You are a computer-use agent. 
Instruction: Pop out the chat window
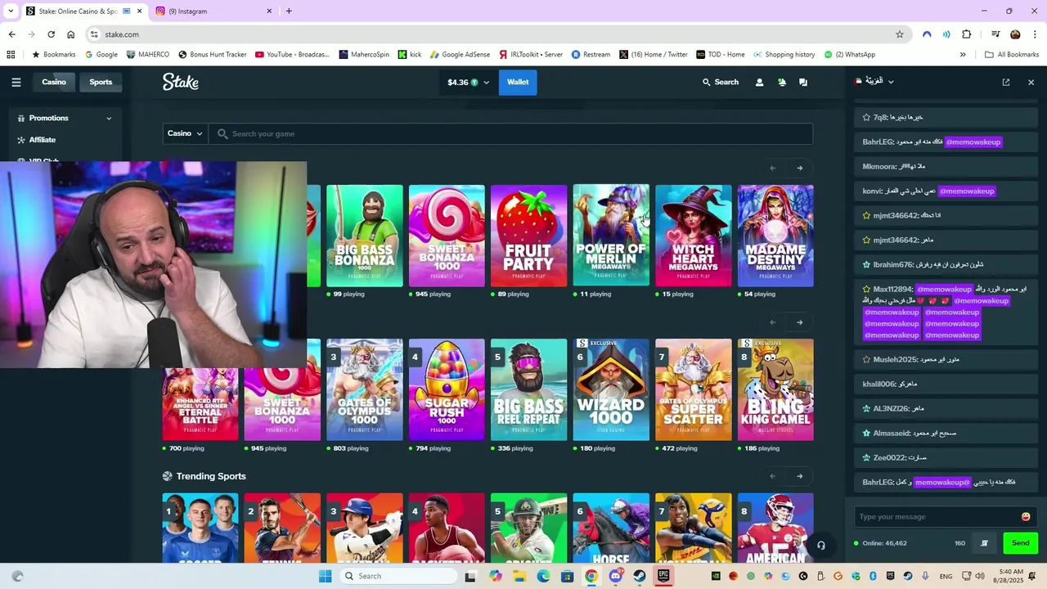1006,82
